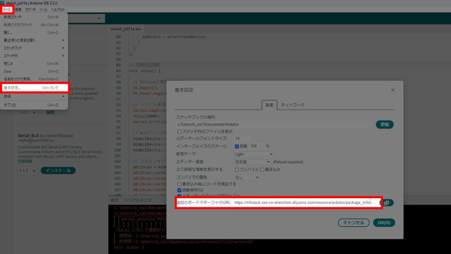The width and height of the screenshot is (451, 254).
Task: Click the additional board manager URL field
Action: pyautogui.click(x=304, y=202)
